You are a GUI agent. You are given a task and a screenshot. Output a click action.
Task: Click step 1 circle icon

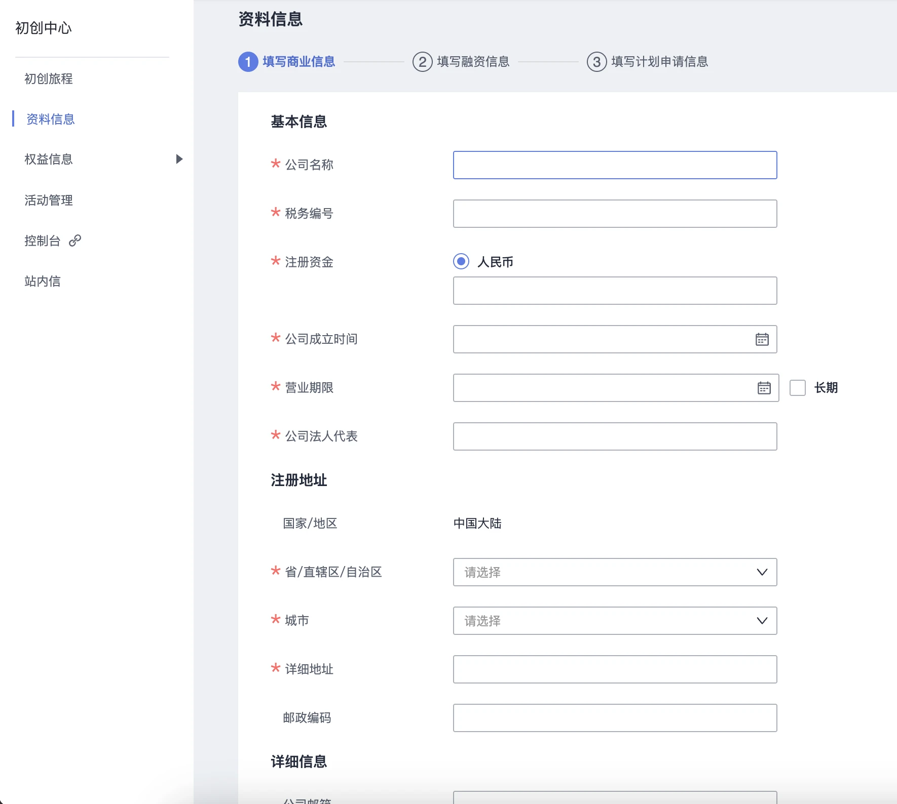click(x=248, y=62)
